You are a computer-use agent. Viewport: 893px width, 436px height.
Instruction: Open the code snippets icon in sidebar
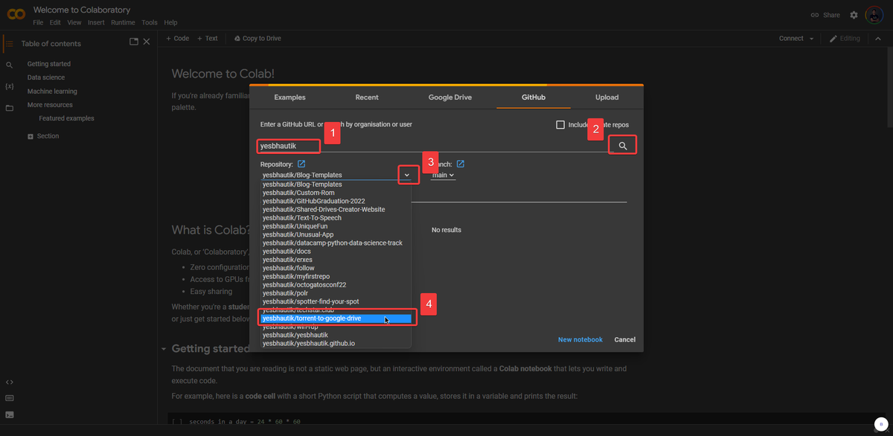[x=10, y=382]
